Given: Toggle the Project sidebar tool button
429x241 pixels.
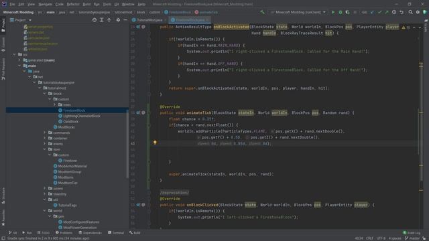Looking at the screenshot, I should 3,25.
